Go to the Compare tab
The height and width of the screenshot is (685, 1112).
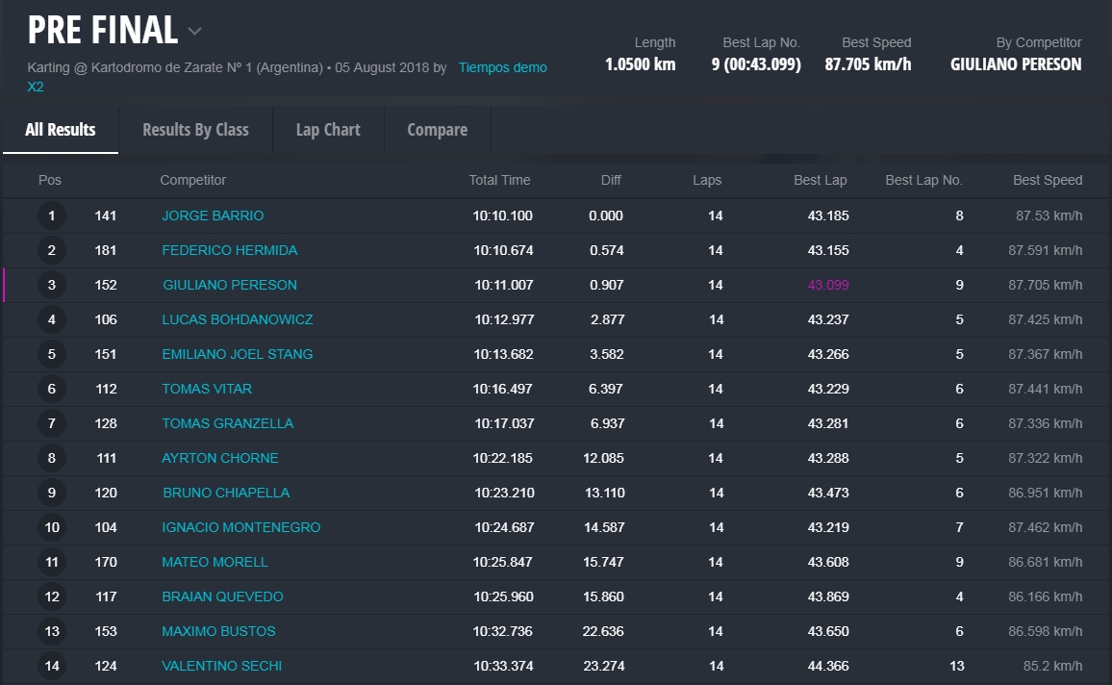tap(437, 130)
